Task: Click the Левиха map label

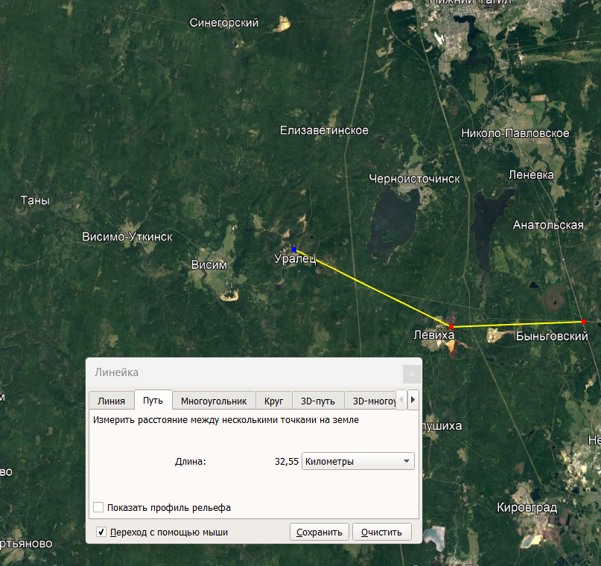Action: tap(434, 335)
